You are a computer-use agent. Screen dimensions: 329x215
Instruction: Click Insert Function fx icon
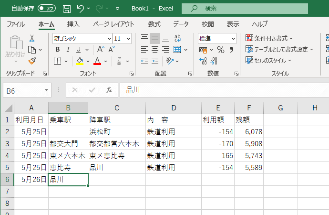coord(109,90)
